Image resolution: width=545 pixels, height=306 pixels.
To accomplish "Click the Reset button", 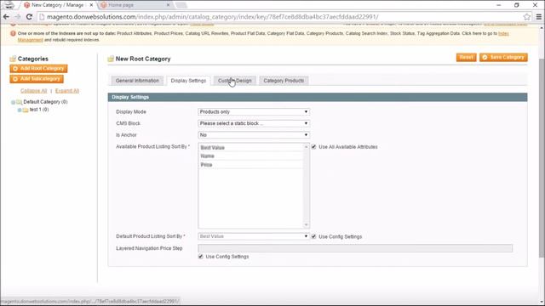I will [466, 57].
